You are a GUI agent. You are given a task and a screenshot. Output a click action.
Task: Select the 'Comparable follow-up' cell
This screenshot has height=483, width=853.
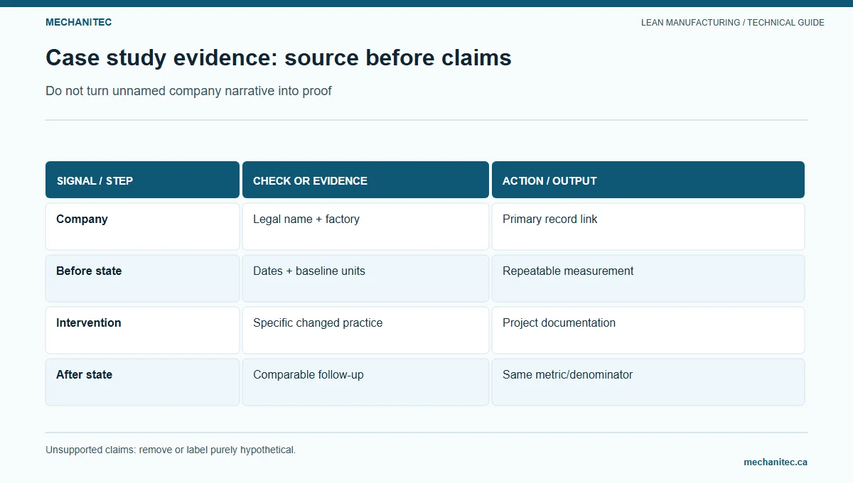click(x=365, y=382)
